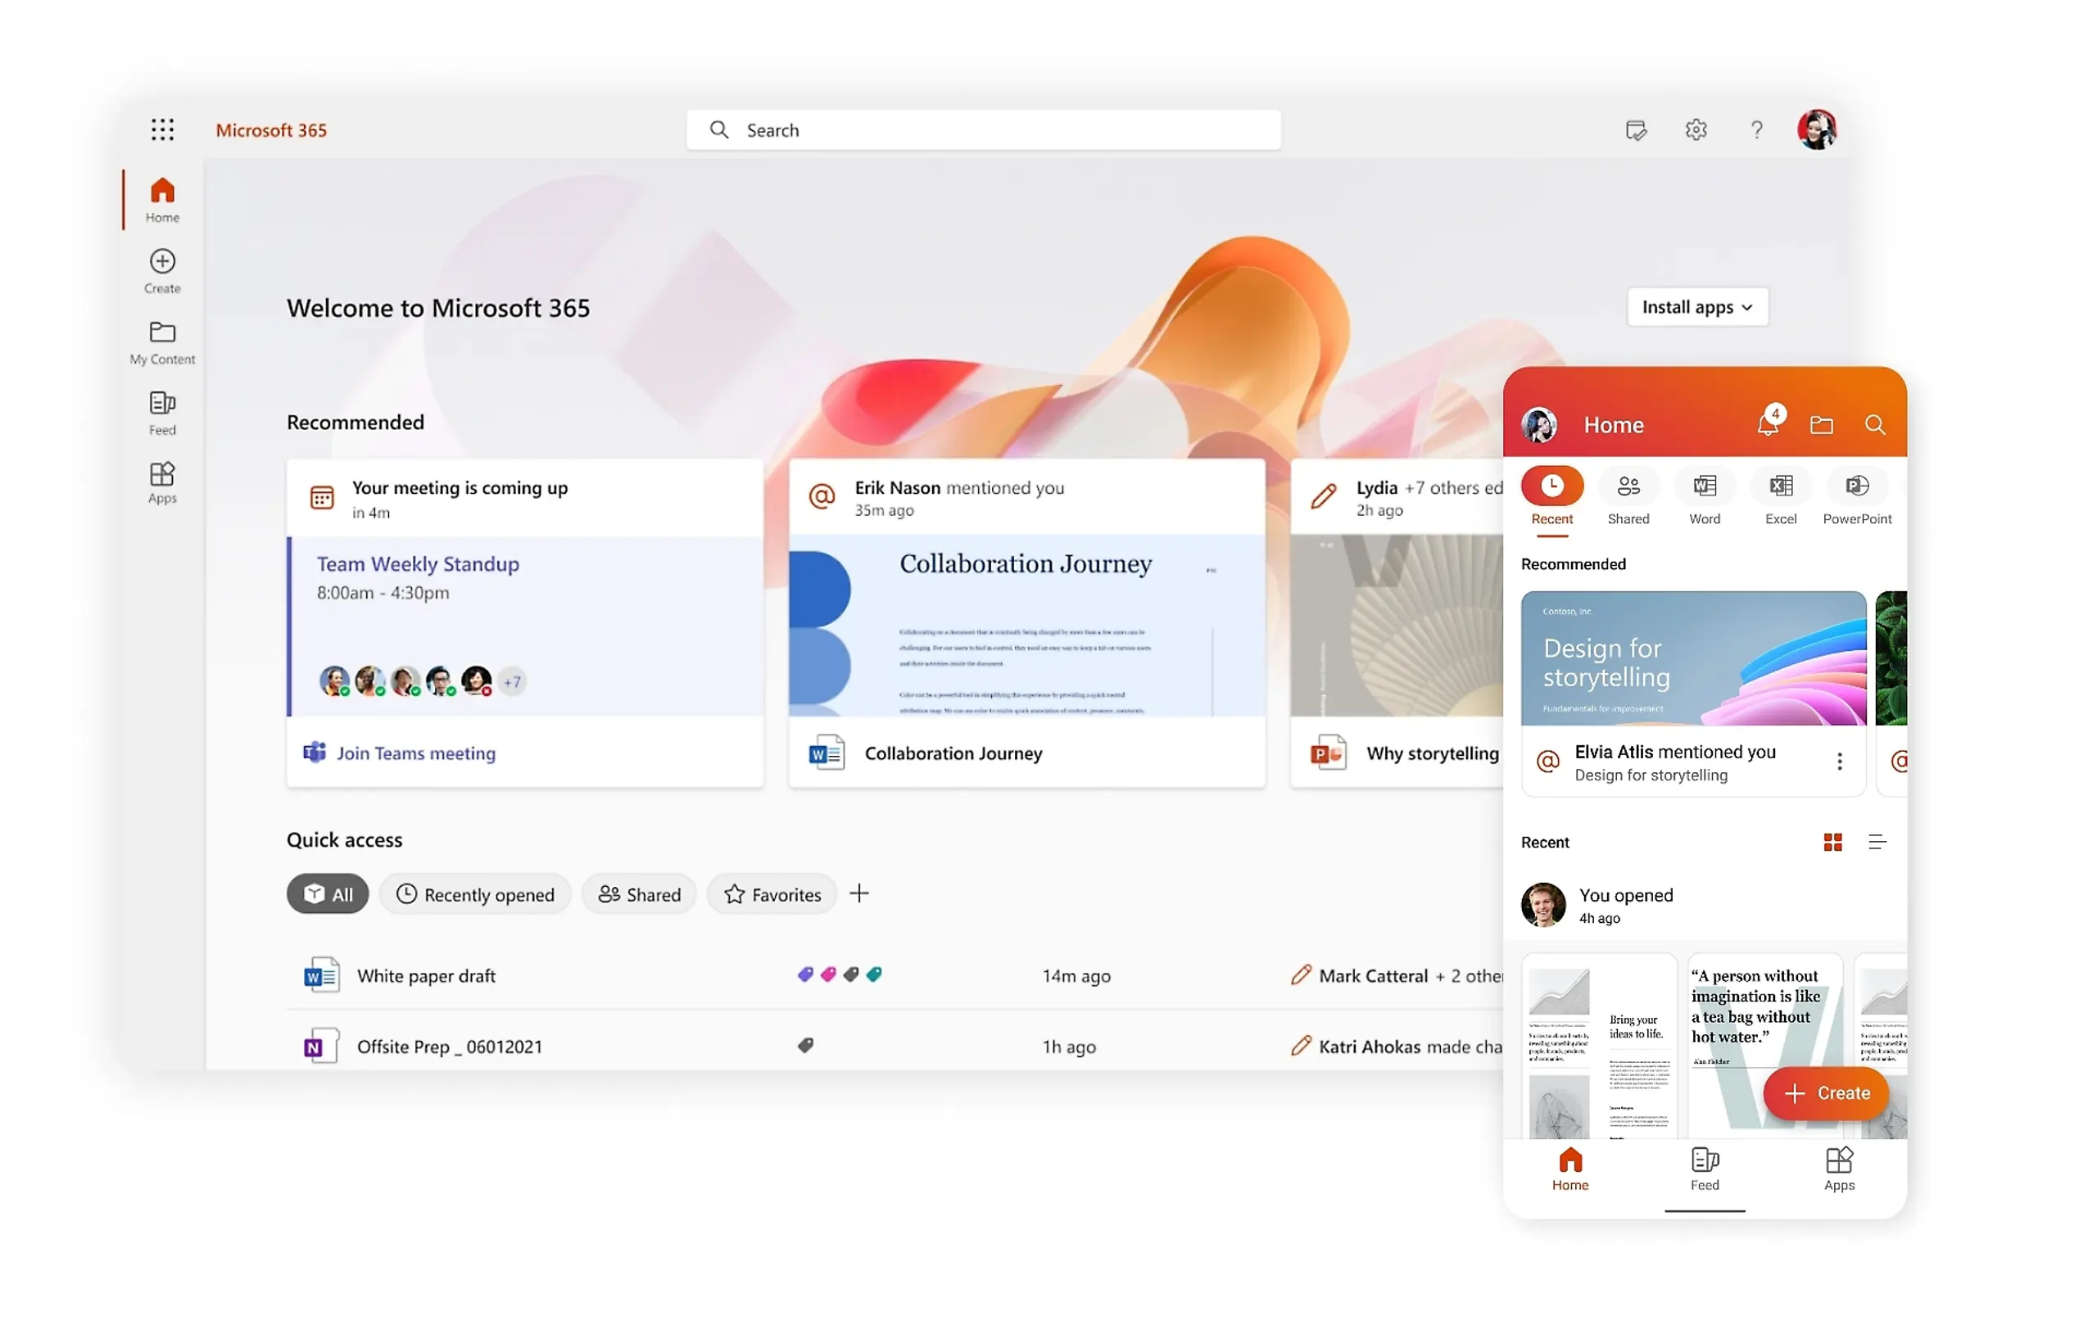Click the floating Create button
This screenshot has width=2097, height=1334.
[1825, 1094]
